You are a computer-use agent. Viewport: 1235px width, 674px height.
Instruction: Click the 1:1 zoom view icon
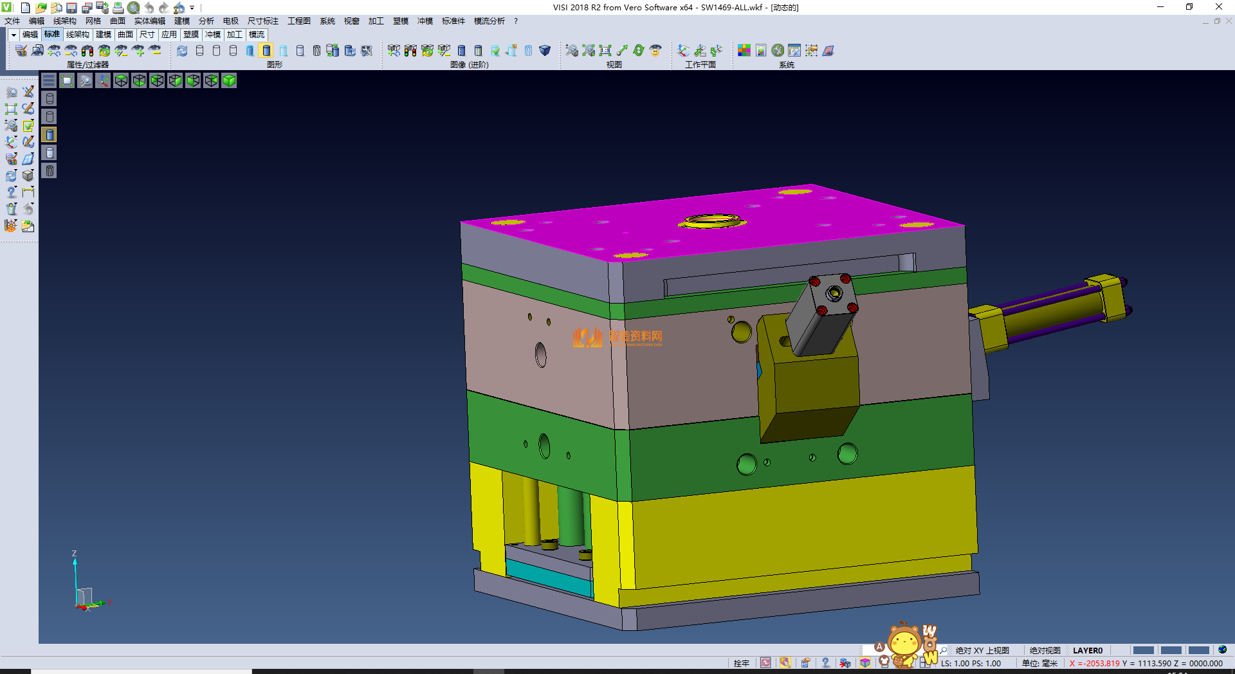tap(605, 50)
